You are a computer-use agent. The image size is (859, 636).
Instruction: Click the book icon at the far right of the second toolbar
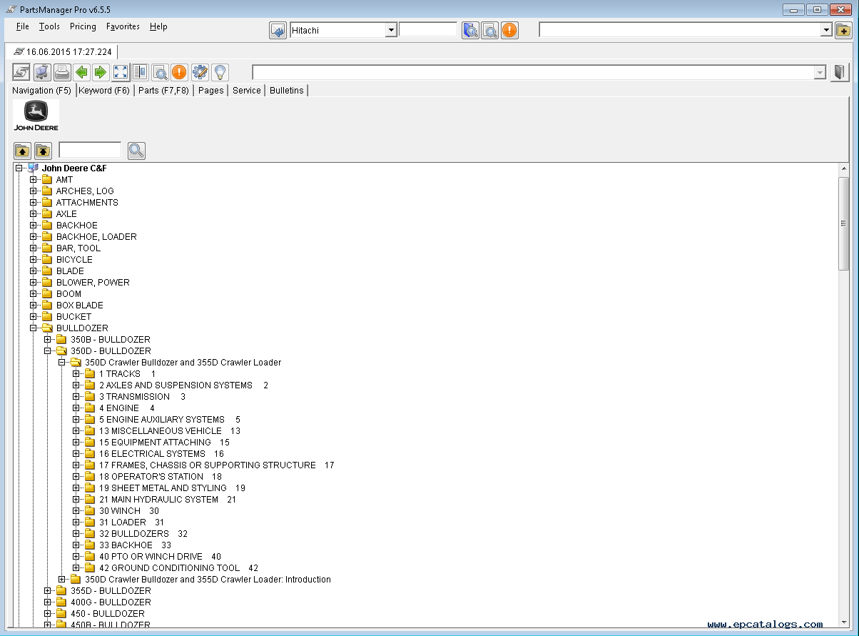840,72
